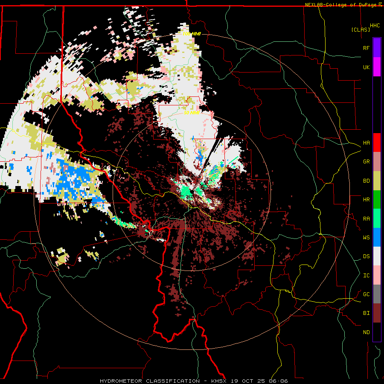This screenshot has width=384, height=384.
Task: Click the 'ND' legend label
Action: coord(366,332)
